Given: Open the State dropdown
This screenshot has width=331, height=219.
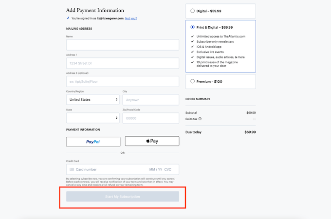Looking at the screenshot, I should coord(92,118).
